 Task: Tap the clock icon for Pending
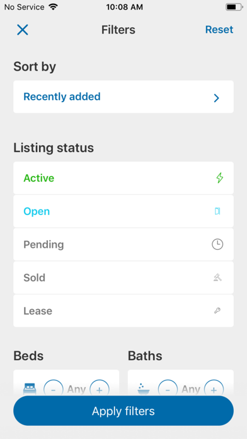(217, 245)
